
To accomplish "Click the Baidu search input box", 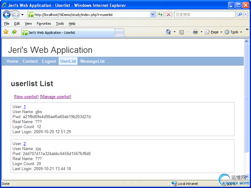I will tap(205, 14).
